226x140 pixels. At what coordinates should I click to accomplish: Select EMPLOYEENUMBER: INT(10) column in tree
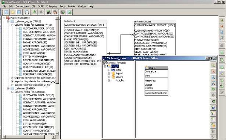[38, 67]
